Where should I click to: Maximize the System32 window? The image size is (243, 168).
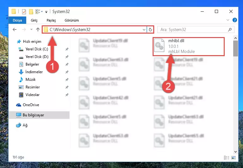[216, 12]
